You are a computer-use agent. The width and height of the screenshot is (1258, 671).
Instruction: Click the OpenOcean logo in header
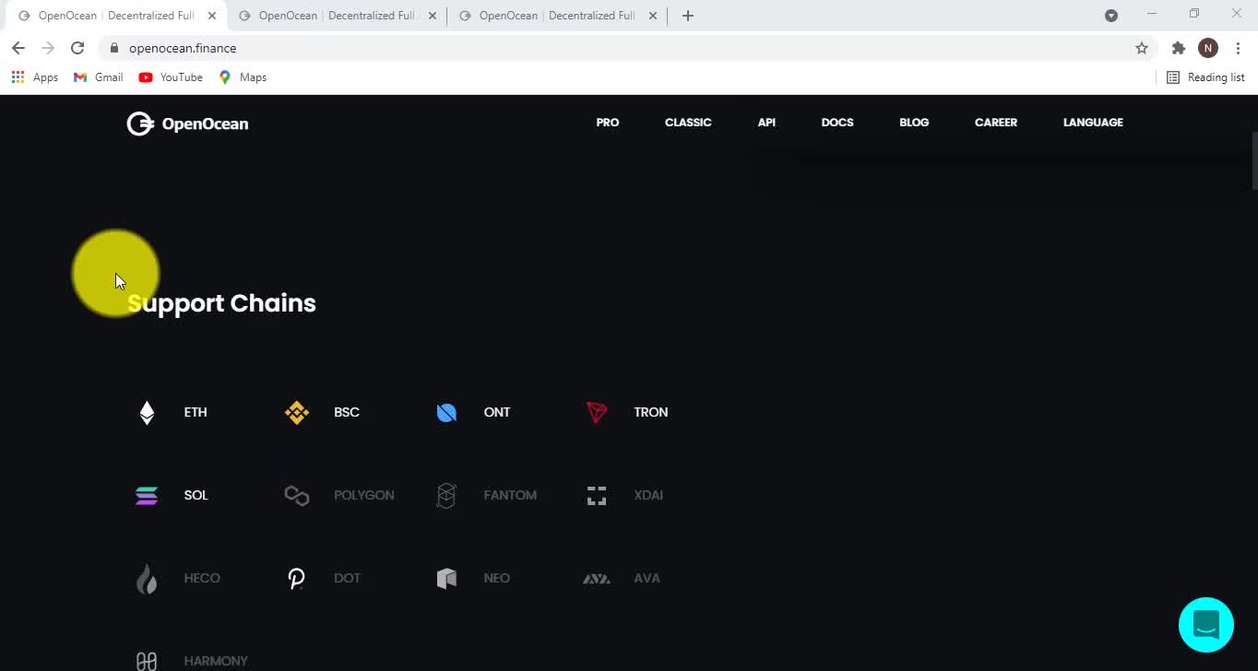[x=187, y=124]
